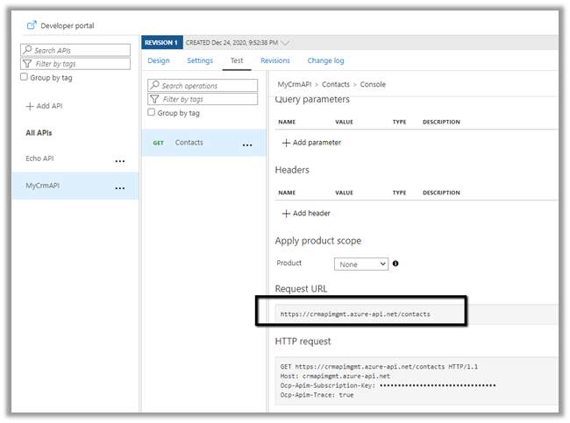Click the plus icon for Add header
Image resolution: width=570 pixels, height=423 pixels.
point(286,213)
